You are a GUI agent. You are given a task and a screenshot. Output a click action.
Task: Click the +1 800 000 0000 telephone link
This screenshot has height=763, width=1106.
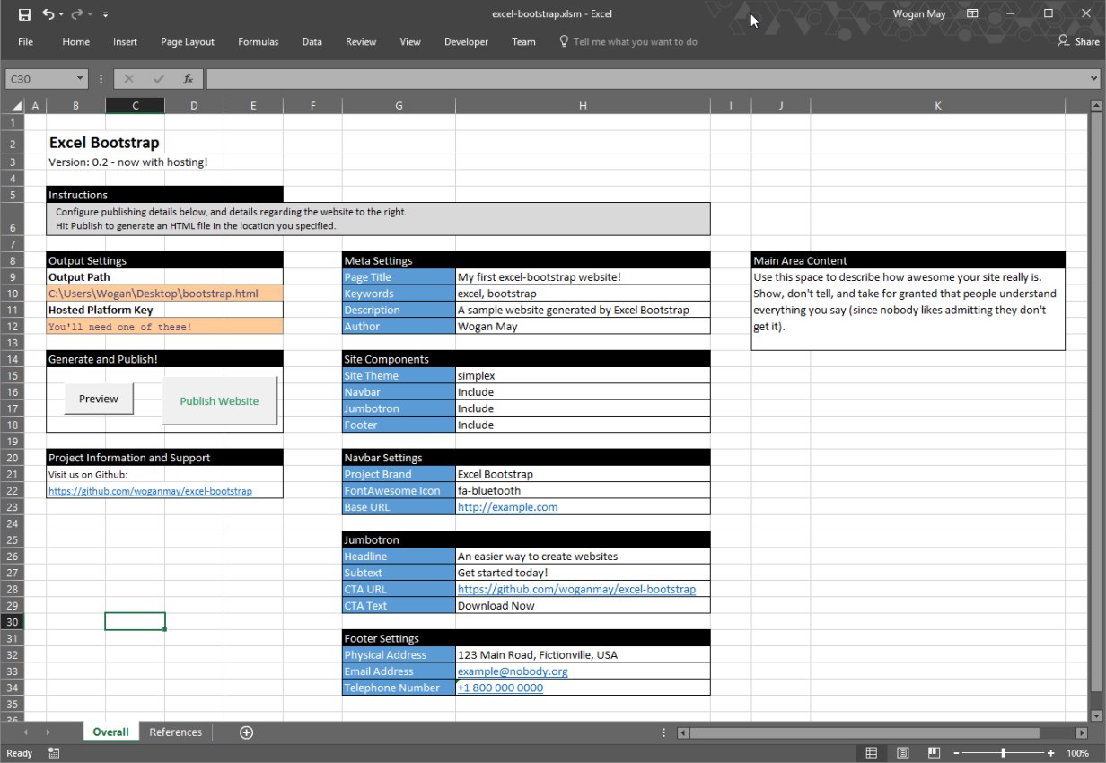click(500, 688)
